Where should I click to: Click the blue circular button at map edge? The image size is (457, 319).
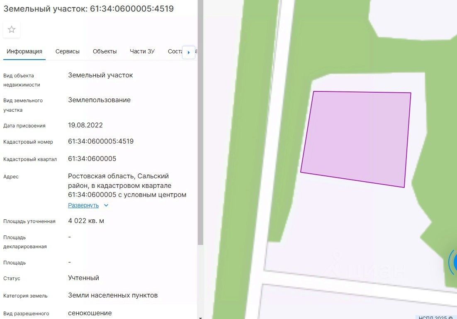(454, 262)
